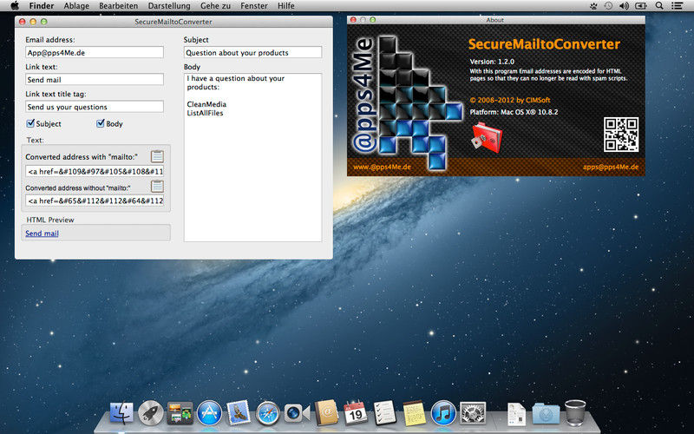Open the Gehe zu menu
This screenshot has width=694, height=434.
[215, 6]
